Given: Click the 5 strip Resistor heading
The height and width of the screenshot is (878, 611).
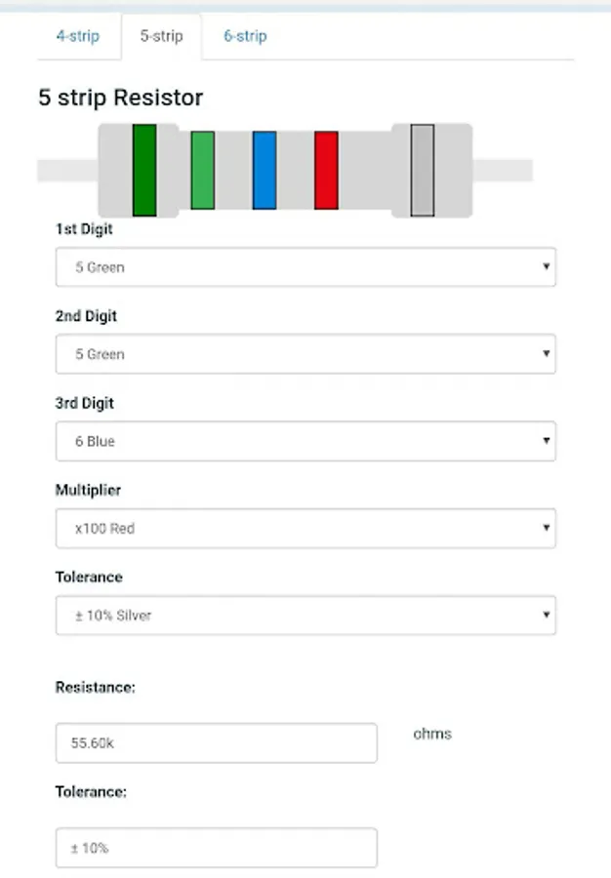Looking at the screenshot, I should coord(120,98).
